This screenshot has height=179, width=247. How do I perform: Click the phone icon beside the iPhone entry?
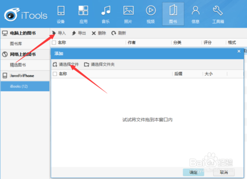click(5, 75)
